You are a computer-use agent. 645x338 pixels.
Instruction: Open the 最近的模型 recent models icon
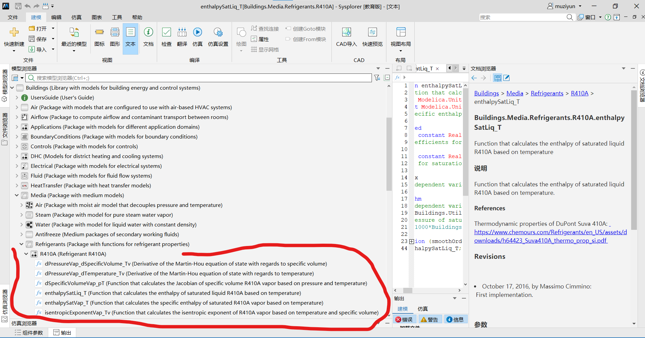[x=74, y=32]
